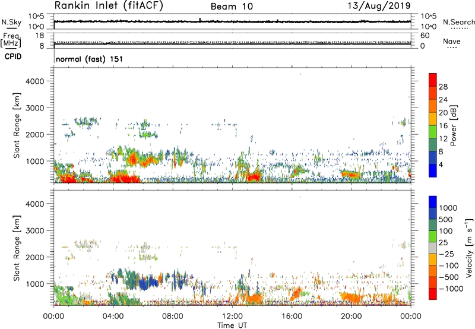This screenshot has width=475, height=329.
Task: Click the power panel 'Slant Range [km]' label
Action: pos(17,125)
